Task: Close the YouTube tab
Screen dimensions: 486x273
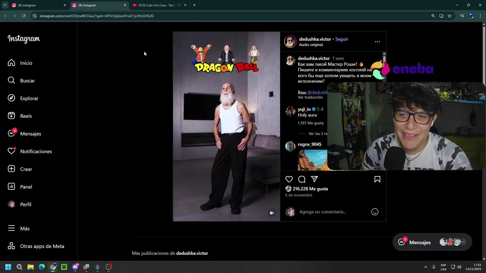Action: (185, 5)
